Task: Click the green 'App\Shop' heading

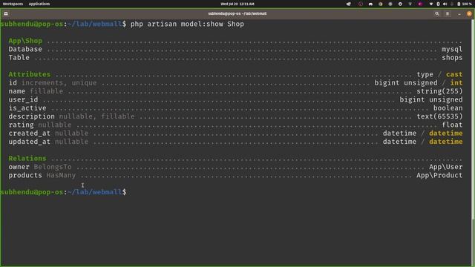Action: tap(25, 41)
